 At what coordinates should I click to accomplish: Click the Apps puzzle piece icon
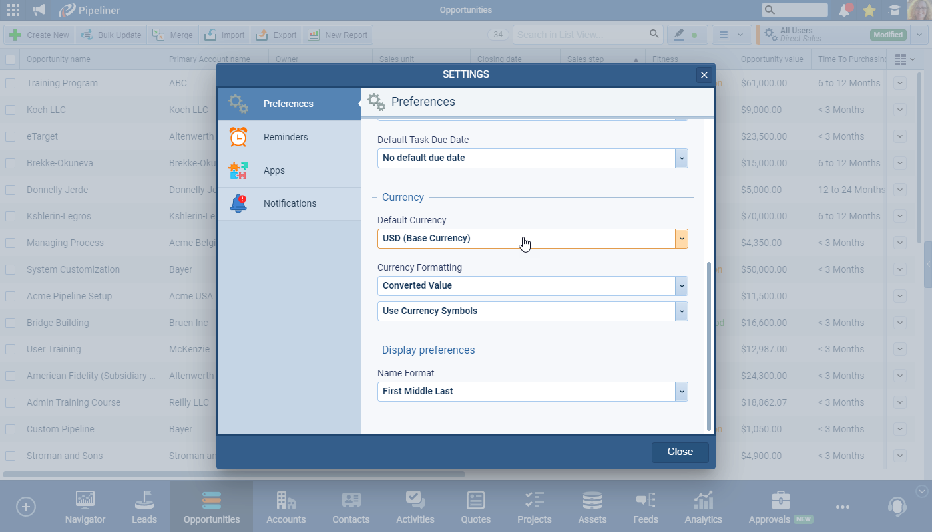point(238,170)
